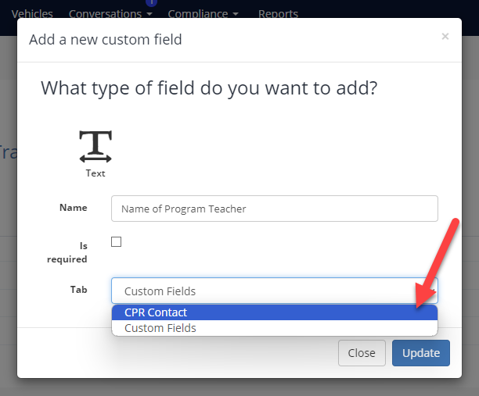Open the Conversations menu

(105, 14)
